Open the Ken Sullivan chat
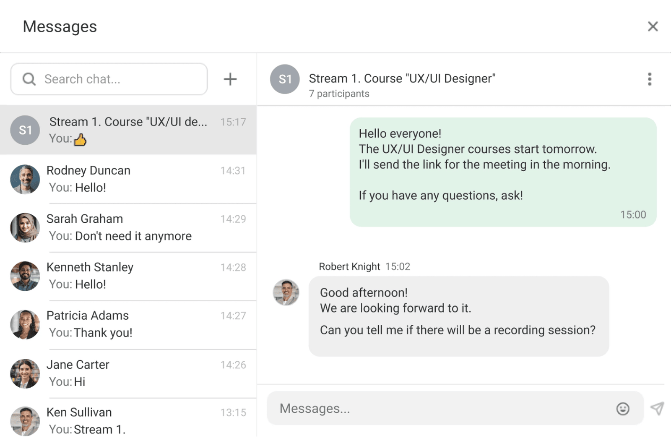Image resolution: width=671 pixels, height=446 pixels. coord(126,420)
